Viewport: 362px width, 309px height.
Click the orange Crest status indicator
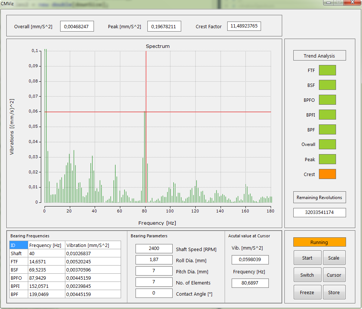[327, 174]
